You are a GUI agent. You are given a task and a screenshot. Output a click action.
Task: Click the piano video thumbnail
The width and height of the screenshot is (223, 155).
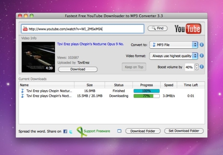click(x=38, y=57)
